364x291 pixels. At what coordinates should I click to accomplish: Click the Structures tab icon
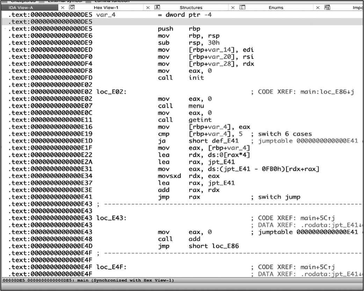click(157, 7)
